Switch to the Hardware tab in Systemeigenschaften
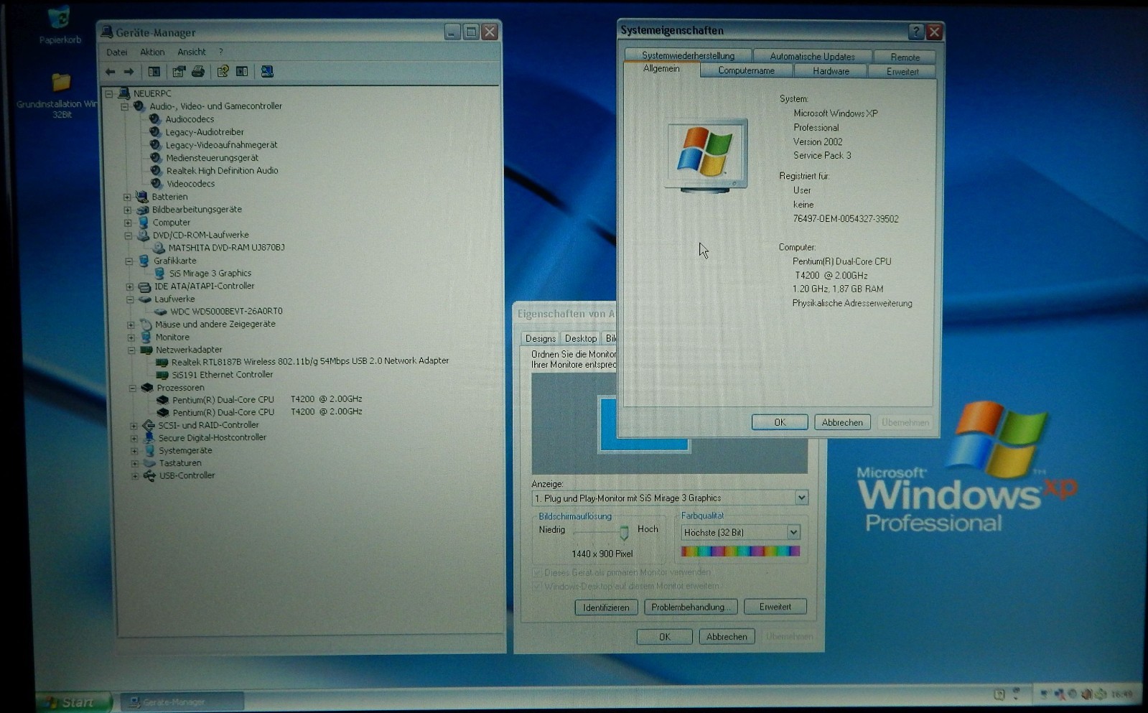1148x713 pixels. (x=831, y=71)
